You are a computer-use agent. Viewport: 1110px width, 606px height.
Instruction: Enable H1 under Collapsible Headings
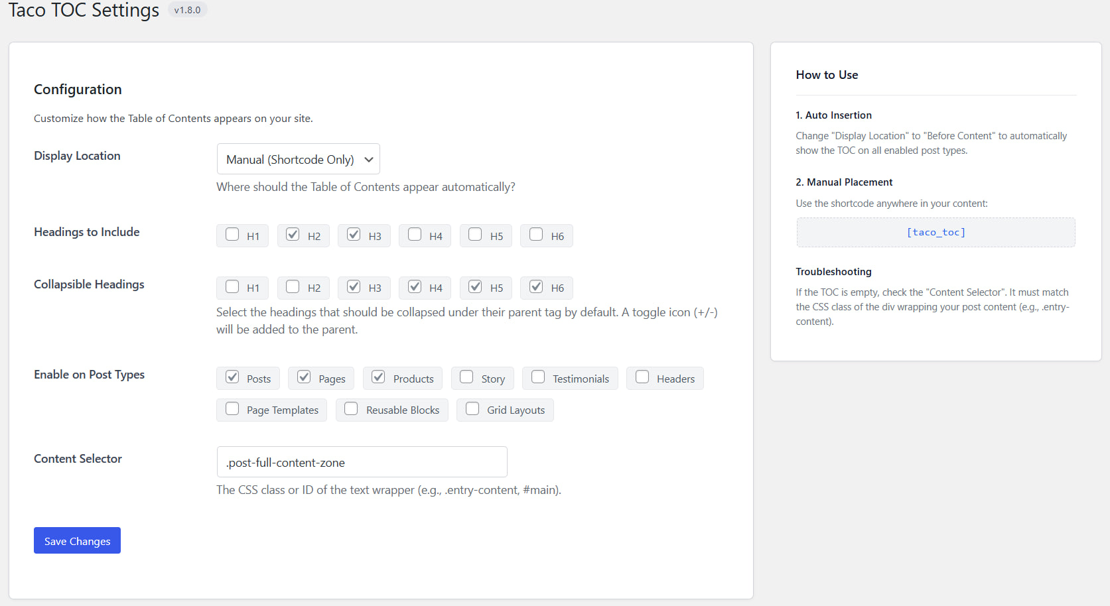click(x=232, y=287)
